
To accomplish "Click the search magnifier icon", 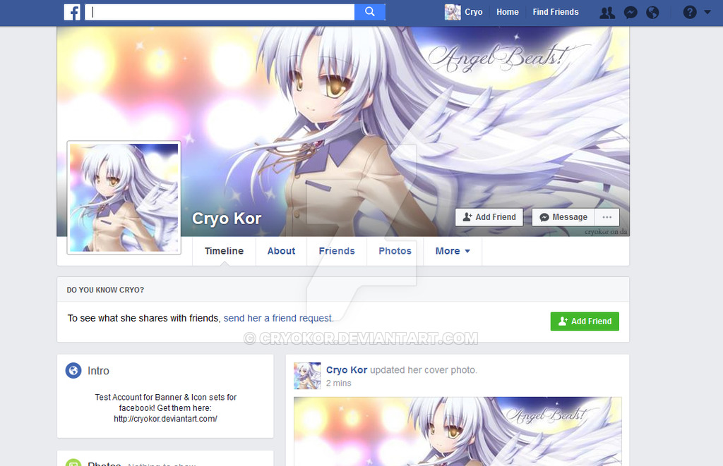I will pos(369,12).
